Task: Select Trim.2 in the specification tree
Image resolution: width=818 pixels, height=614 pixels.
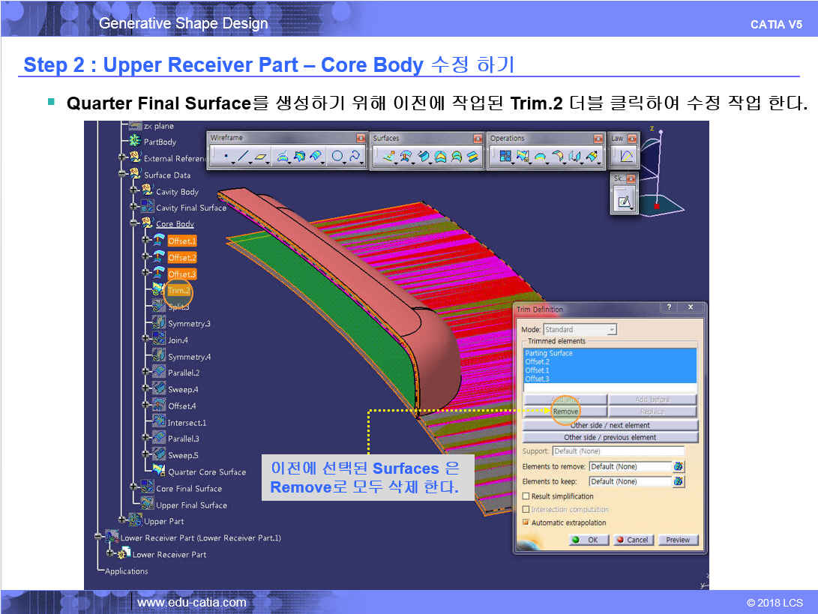Action: pyautogui.click(x=178, y=290)
